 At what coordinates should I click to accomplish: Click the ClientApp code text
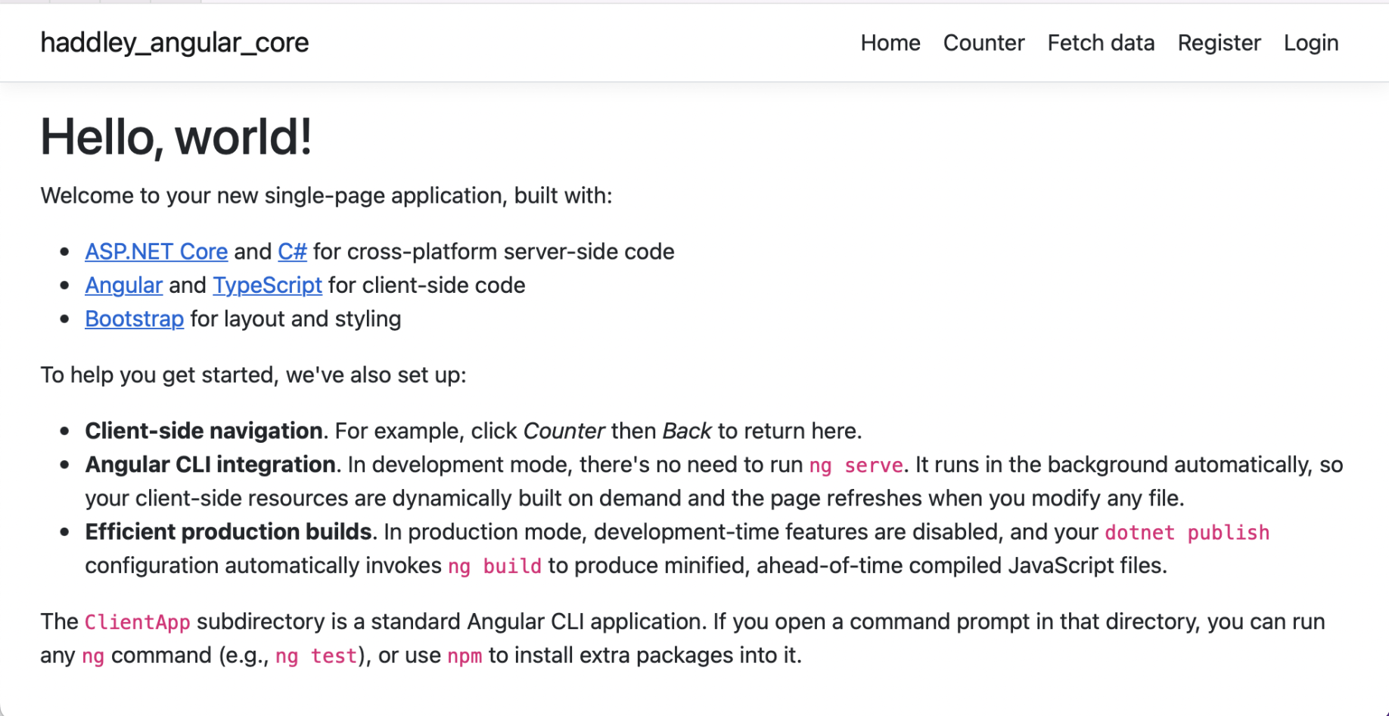tap(137, 622)
